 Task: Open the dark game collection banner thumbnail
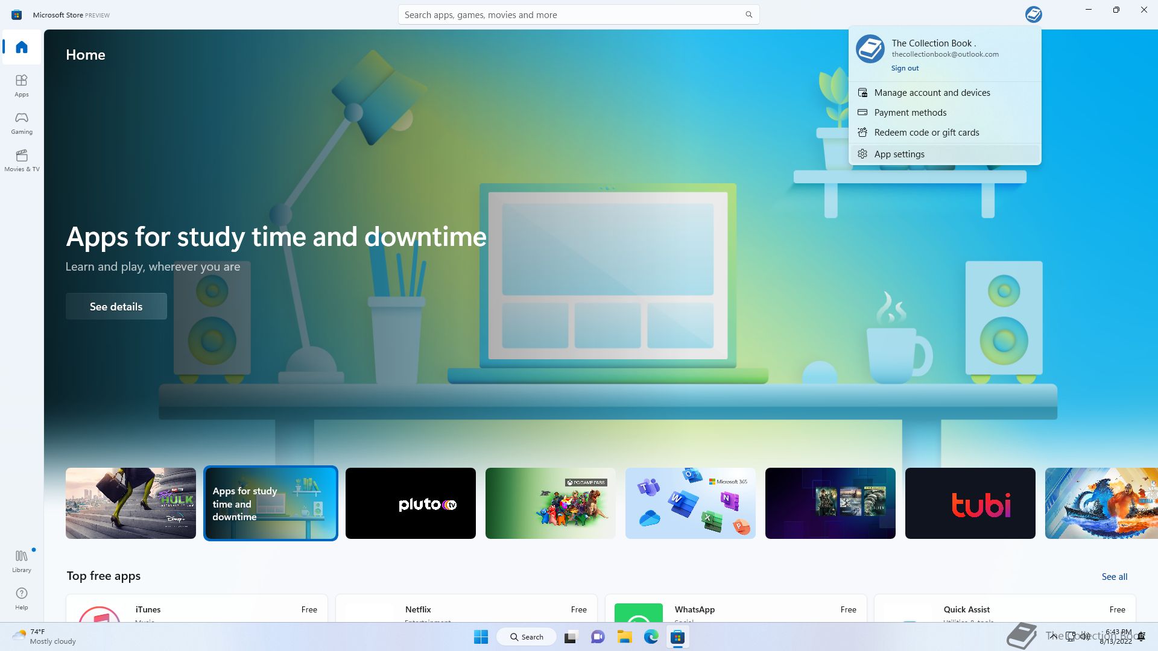pyautogui.click(x=831, y=503)
